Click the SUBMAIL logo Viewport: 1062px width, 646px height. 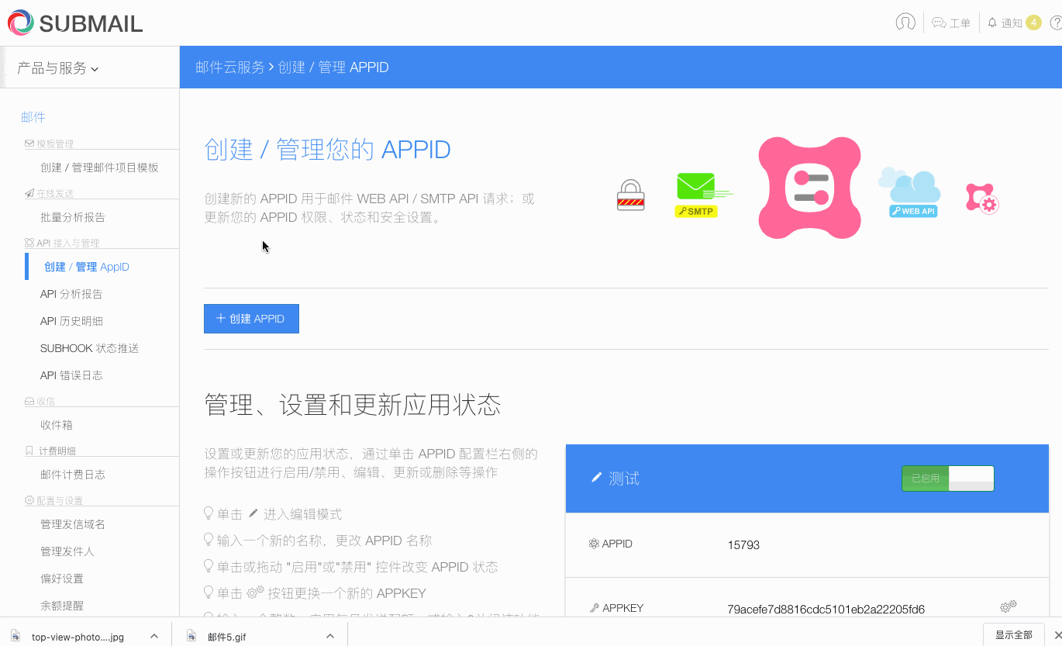[74, 22]
